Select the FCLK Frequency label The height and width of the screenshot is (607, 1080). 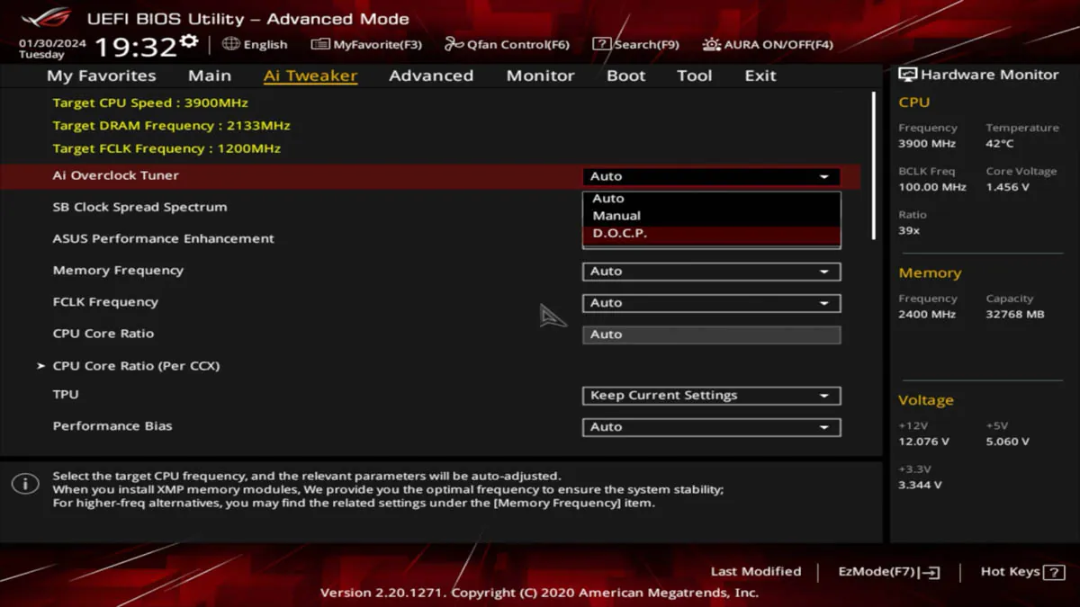(105, 302)
